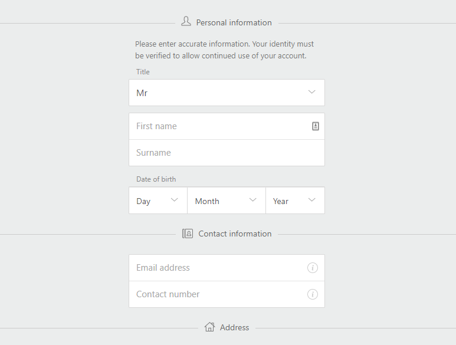Click the chevron arrow in Title selector
Image resolution: width=456 pixels, height=345 pixels.
pos(311,92)
